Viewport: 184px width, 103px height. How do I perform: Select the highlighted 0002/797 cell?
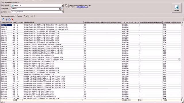[6, 25]
